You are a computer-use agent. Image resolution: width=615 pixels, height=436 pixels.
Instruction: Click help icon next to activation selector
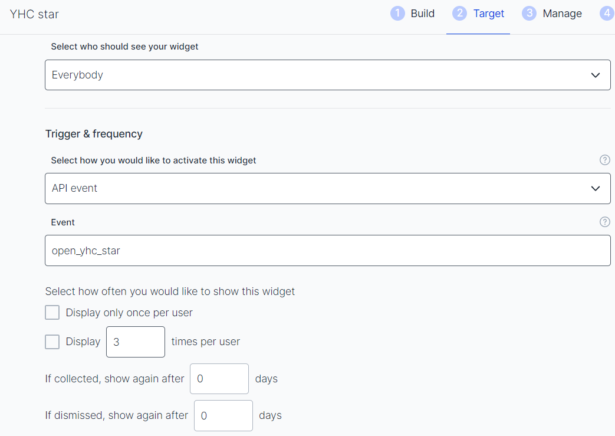pos(604,160)
